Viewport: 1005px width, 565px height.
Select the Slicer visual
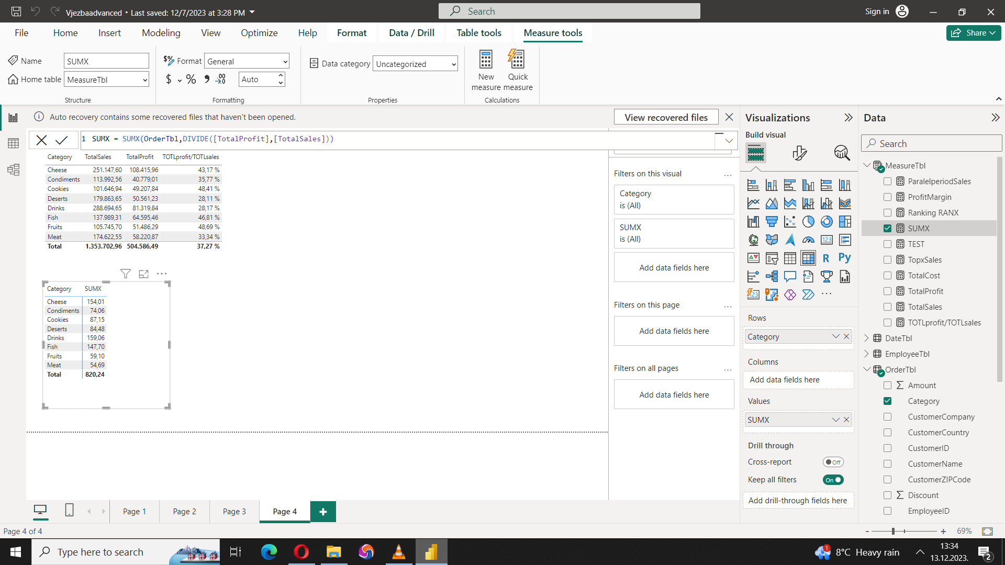point(772,258)
